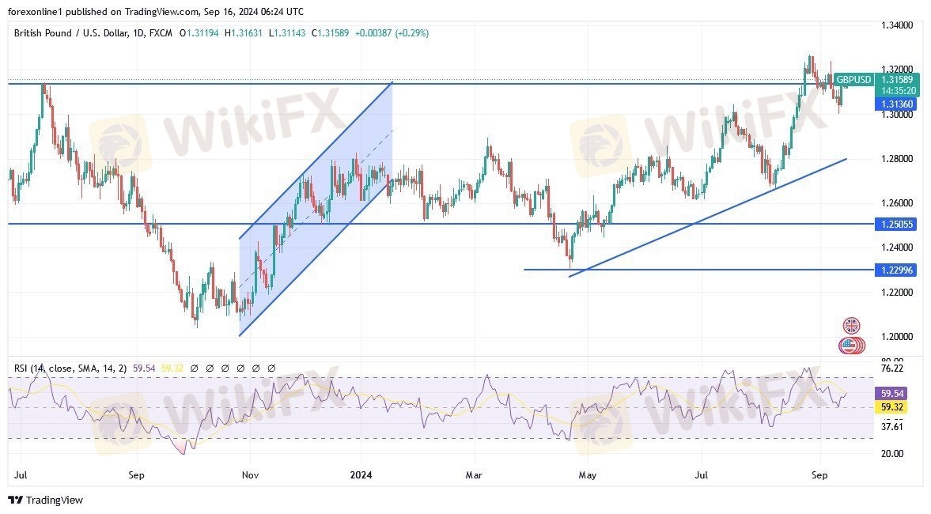The height and width of the screenshot is (514, 931).
Task: Click the 1.30000 price scale label
Action: pyautogui.click(x=896, y=115)
